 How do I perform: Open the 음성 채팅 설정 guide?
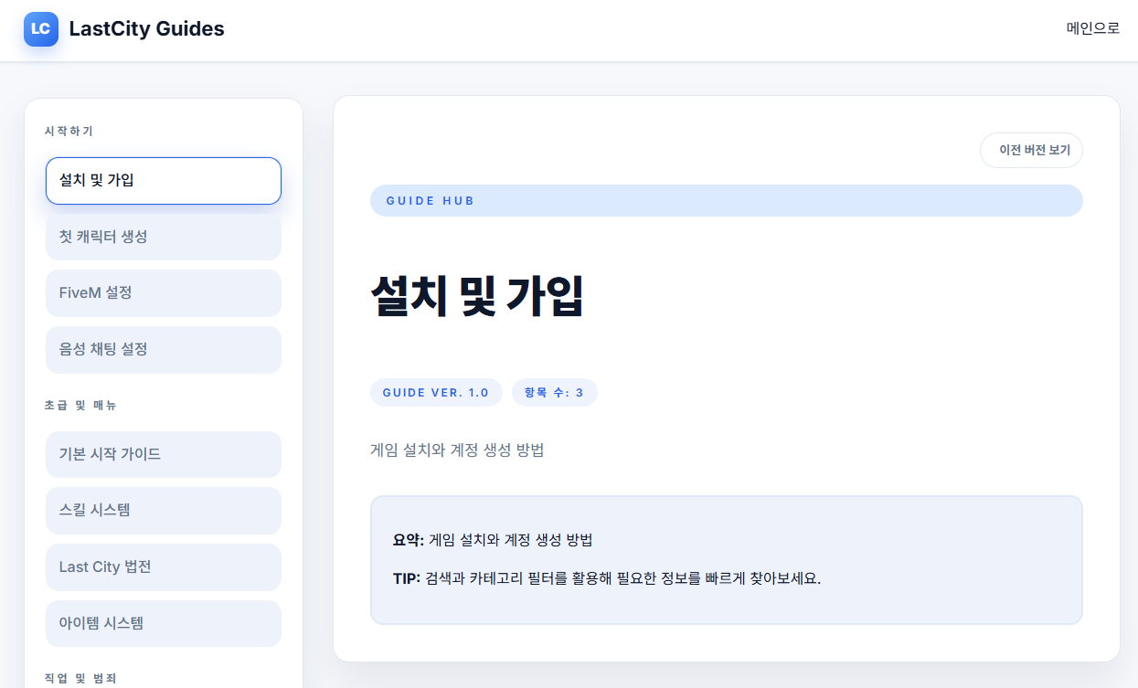163,349
